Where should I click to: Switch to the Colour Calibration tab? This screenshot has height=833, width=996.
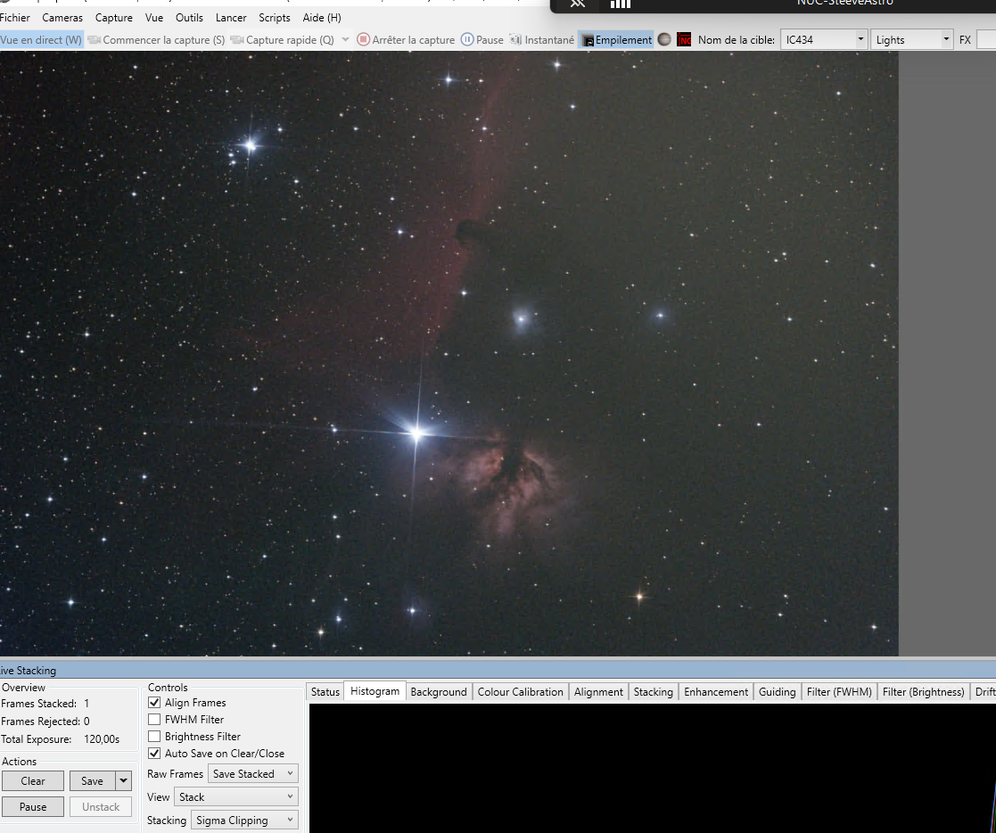click(x=520, y=692)
